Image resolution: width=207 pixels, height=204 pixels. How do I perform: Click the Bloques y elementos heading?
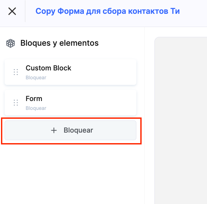pos(59,43)
